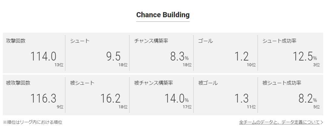Click the 攻撃回数 stat label
Screen dimensions: 325x134
pyautogui.click(x=16, y=41)
